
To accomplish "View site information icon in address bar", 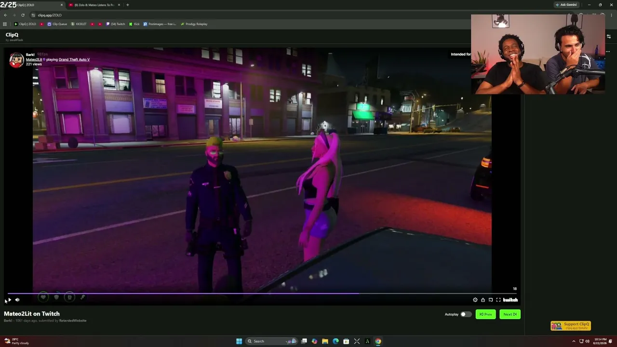I will pyautogui.click(x=33, y=15).
